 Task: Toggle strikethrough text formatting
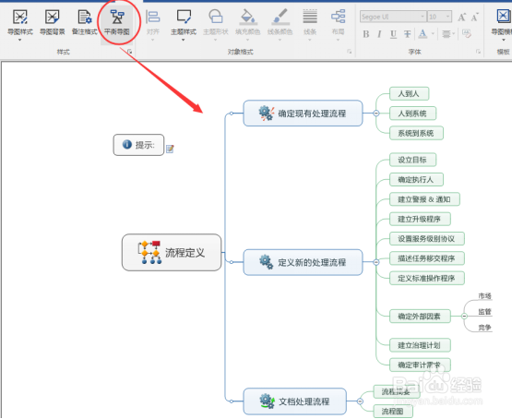tap(407, 34)
